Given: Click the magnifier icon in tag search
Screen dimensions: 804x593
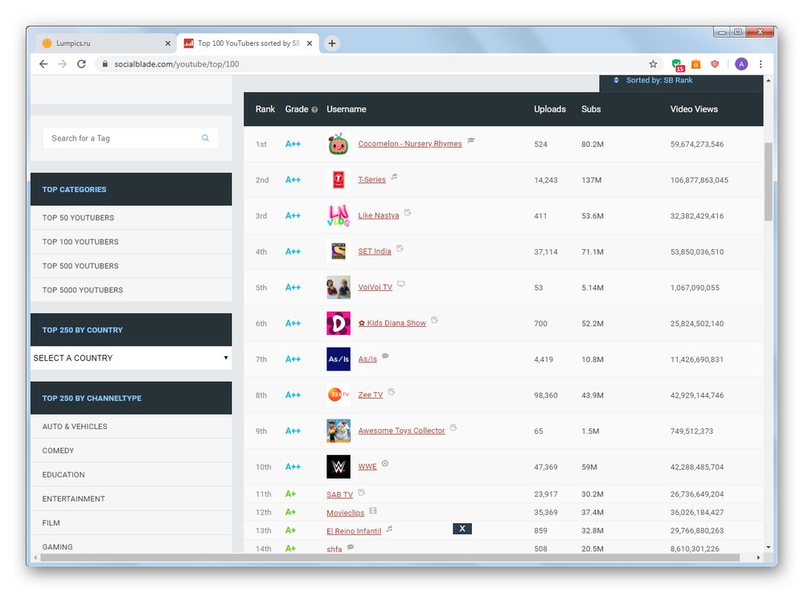Looking at the screenshot, I should [205, 138].
